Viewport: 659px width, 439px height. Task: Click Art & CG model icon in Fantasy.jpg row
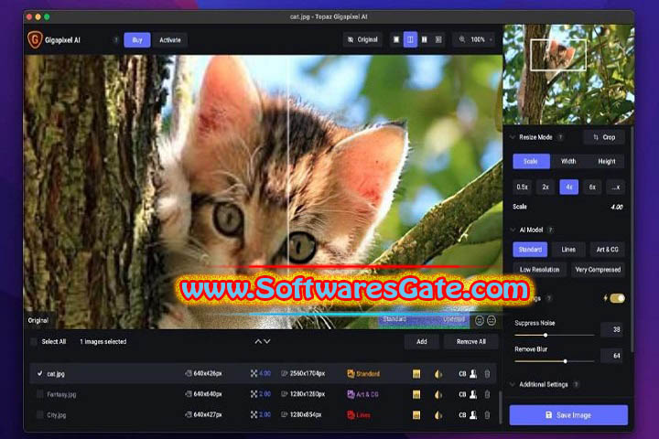[351, 394]
